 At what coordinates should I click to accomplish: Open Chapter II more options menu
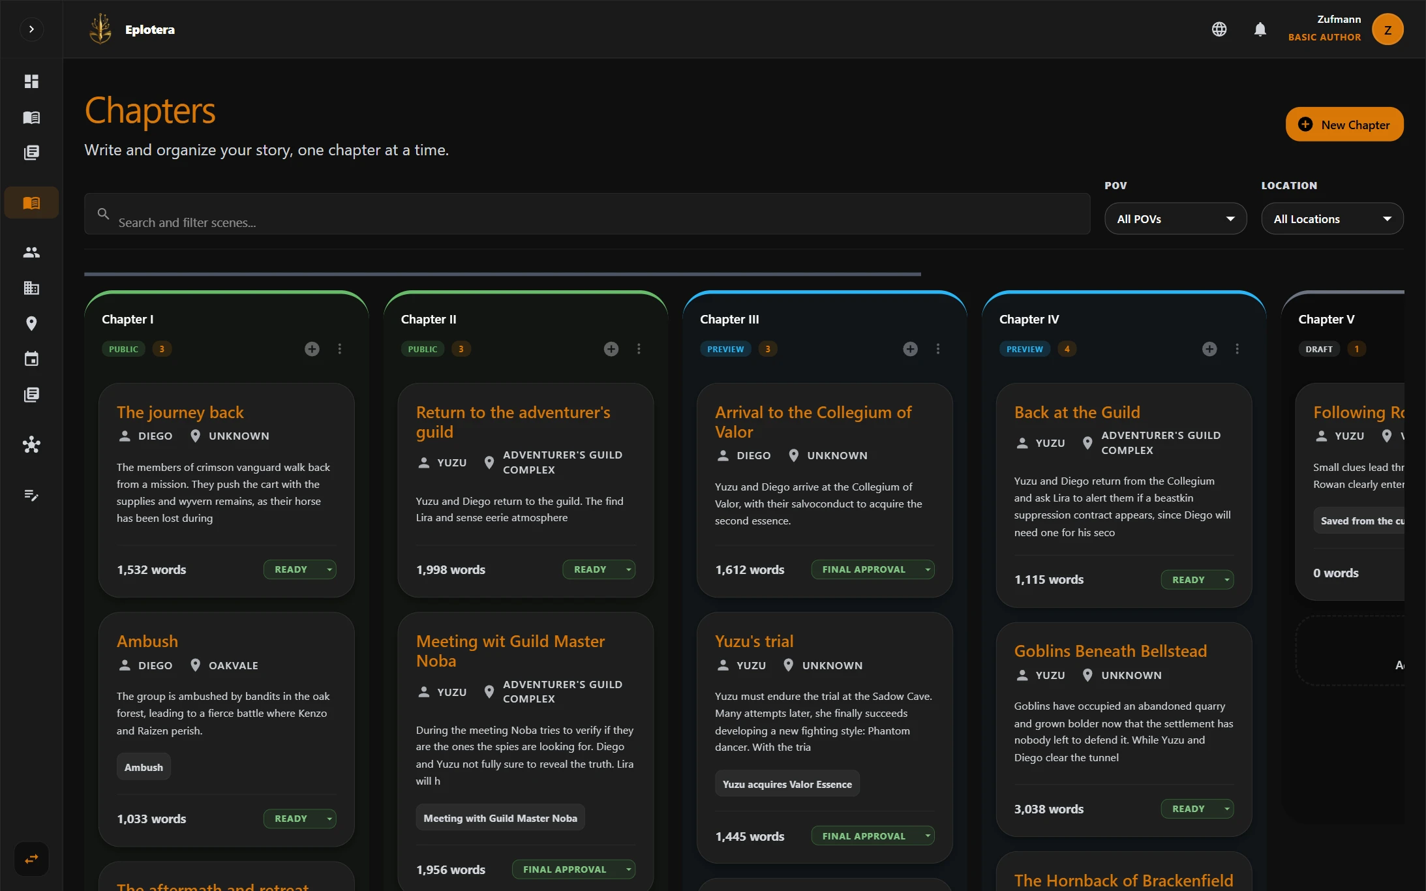(639, 349)
